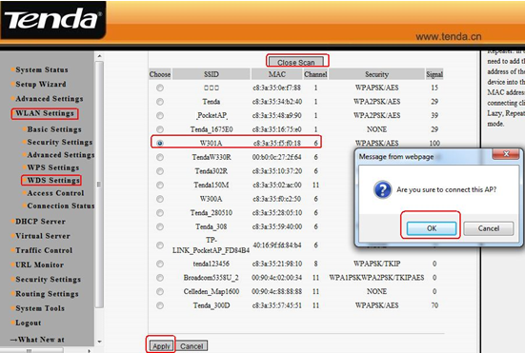Viewport: 525px width, 353px height.
Task: Open WLAN Settings menu
Action: [x=45, y=113]
